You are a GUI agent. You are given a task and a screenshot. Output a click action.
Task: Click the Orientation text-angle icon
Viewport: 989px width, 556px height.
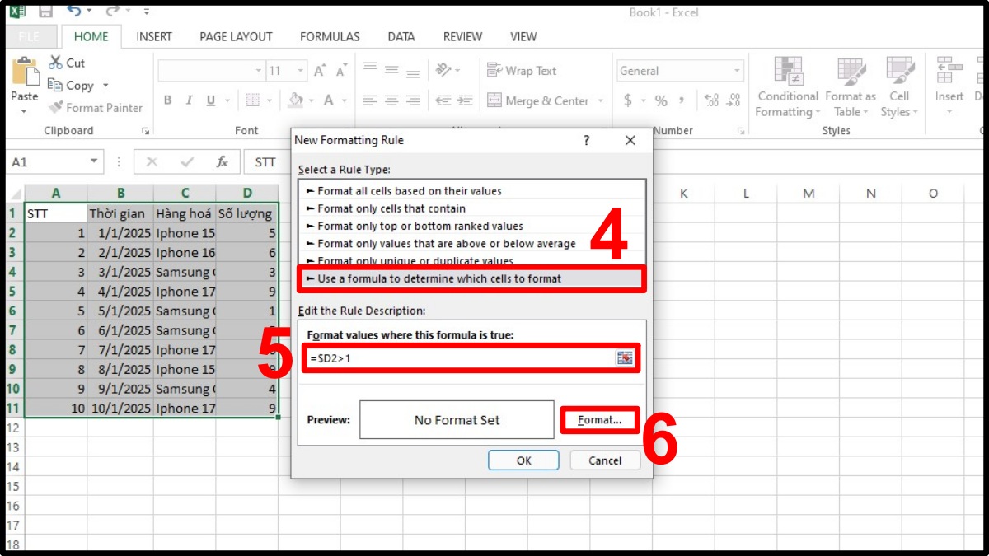pyautogui.click(x=443, y=71)
